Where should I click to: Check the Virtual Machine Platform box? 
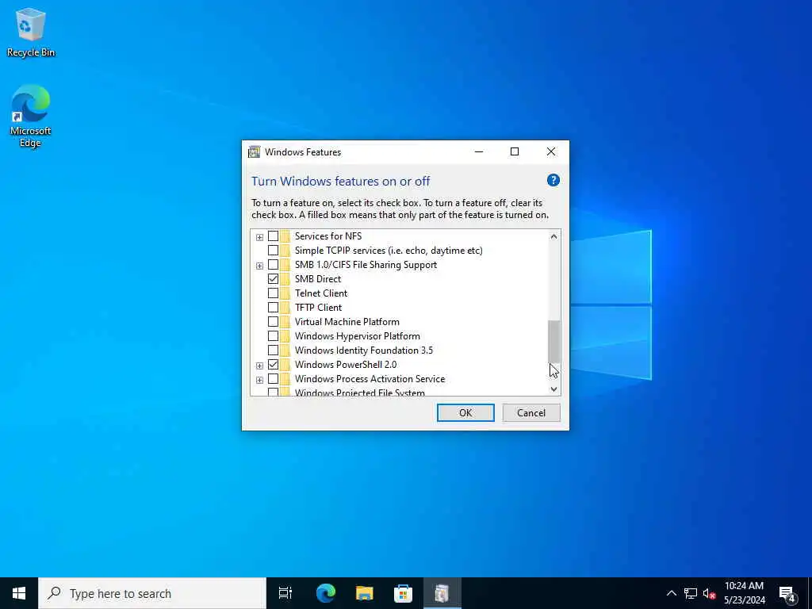pos(273,322)
